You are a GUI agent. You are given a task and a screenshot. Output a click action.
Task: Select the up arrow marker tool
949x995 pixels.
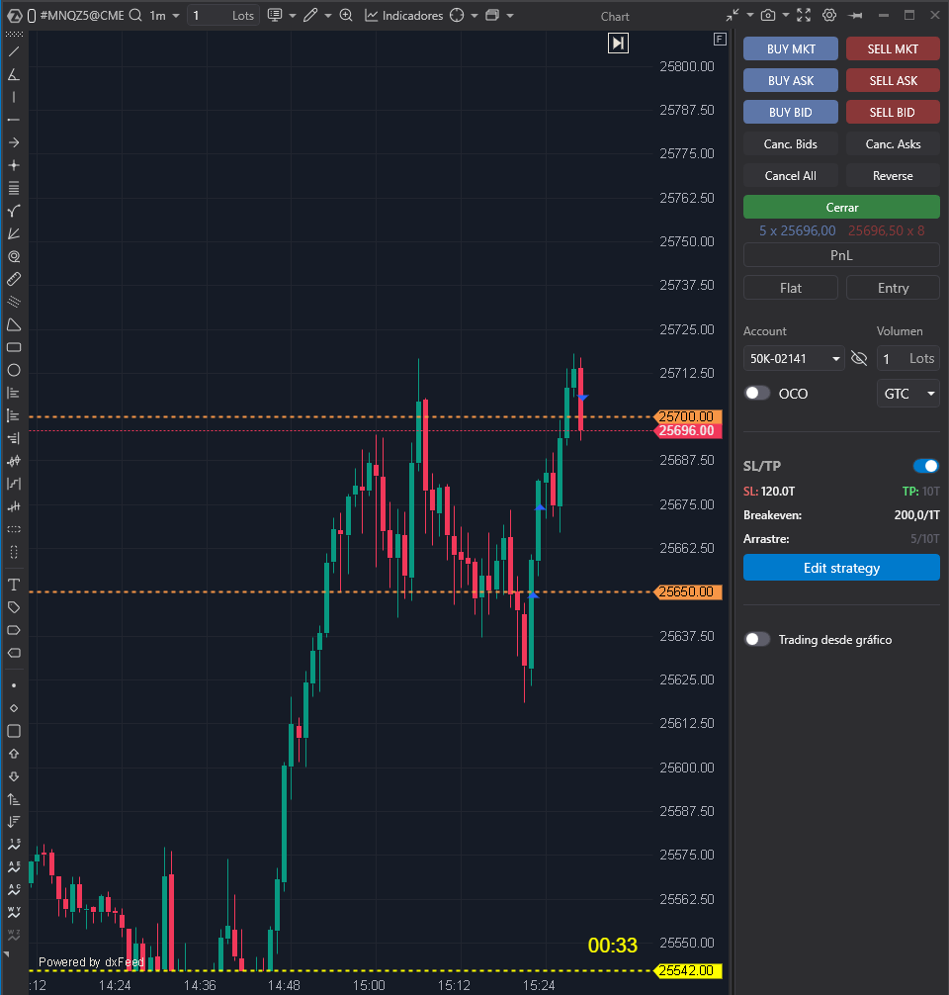point(13,754)
